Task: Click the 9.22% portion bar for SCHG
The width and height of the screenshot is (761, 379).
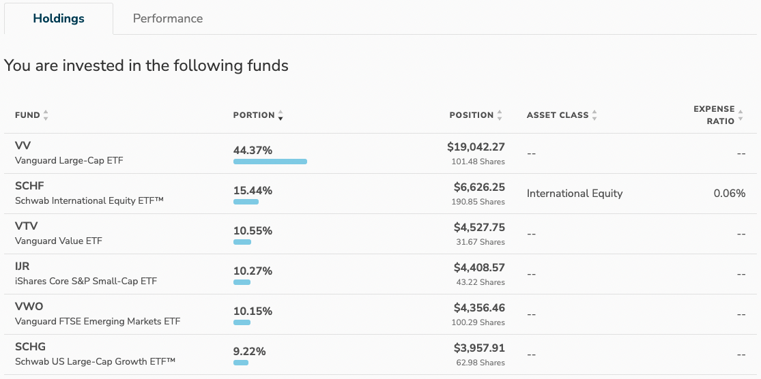Action: (241, 363)
